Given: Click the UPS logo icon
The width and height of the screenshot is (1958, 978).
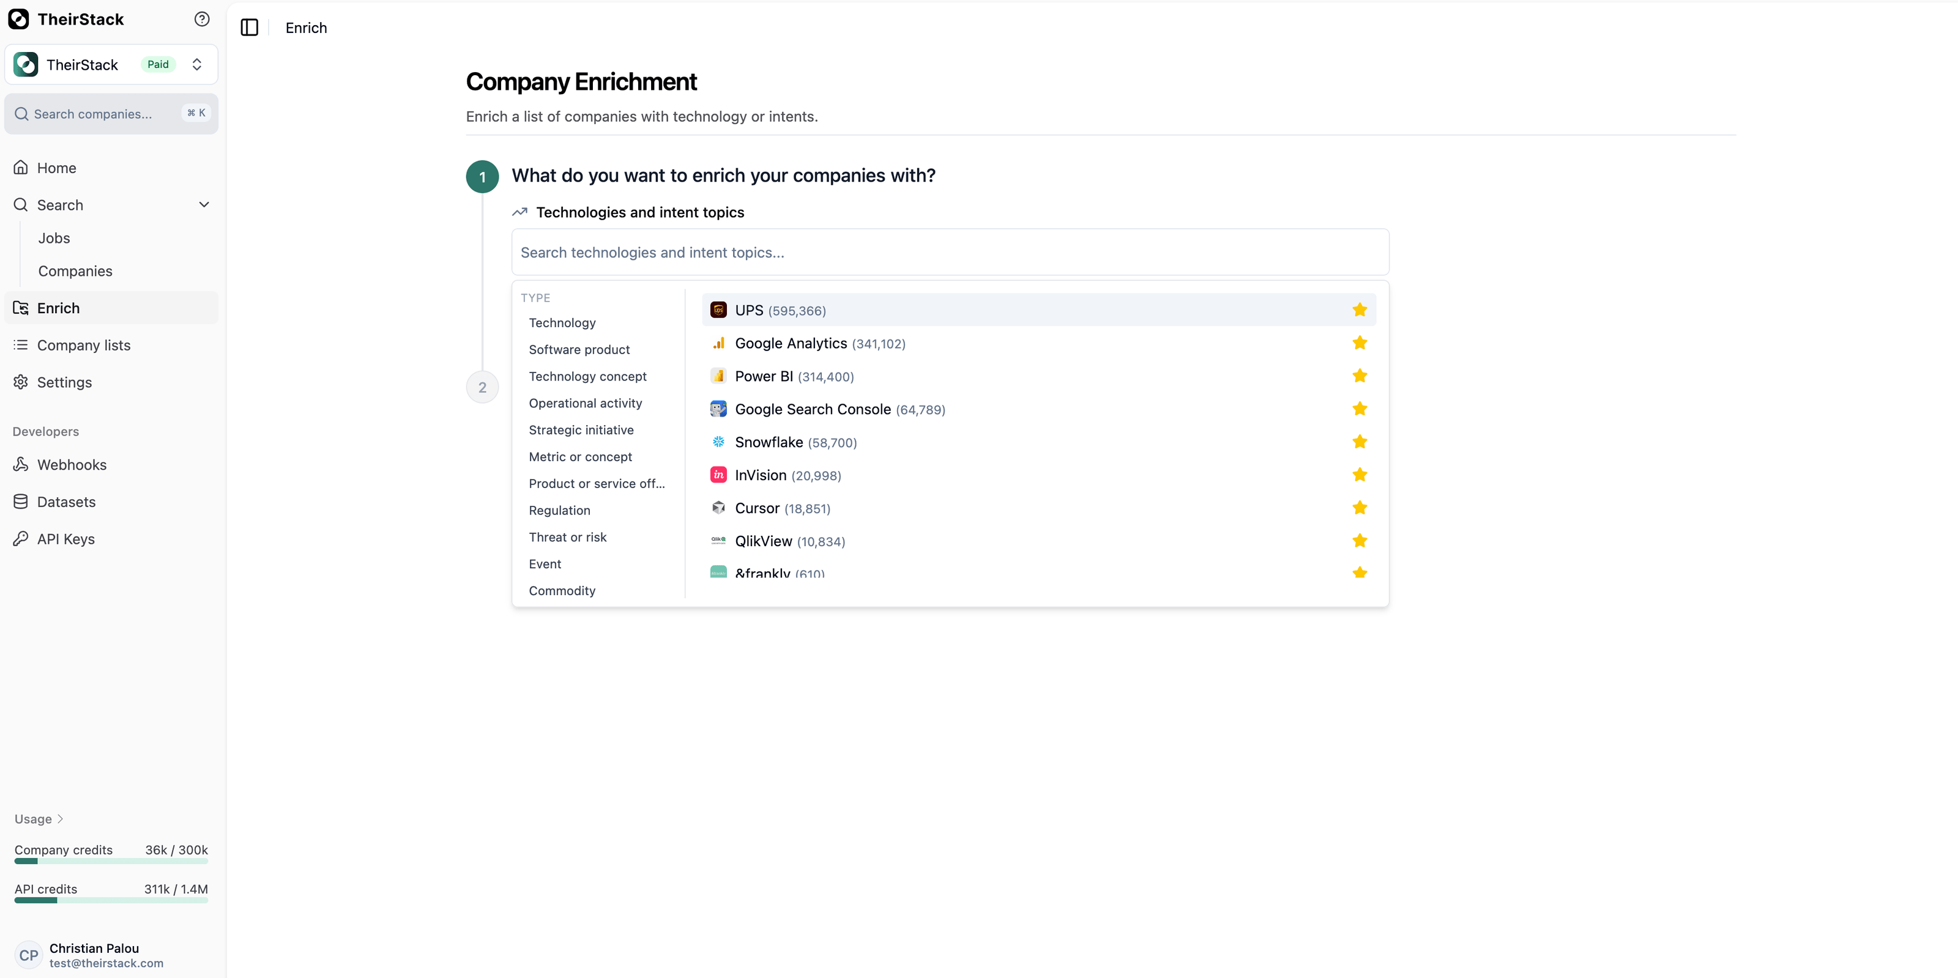Looking at the screenshot, I should (718, 310).
